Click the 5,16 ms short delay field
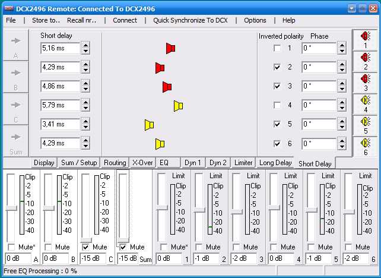Screen dimensions: 381x278 [x=61, y=48]
